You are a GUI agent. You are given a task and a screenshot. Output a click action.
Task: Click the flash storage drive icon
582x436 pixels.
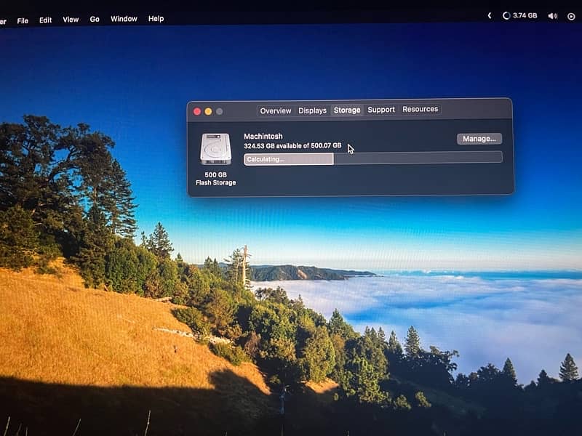pos(215,150)
